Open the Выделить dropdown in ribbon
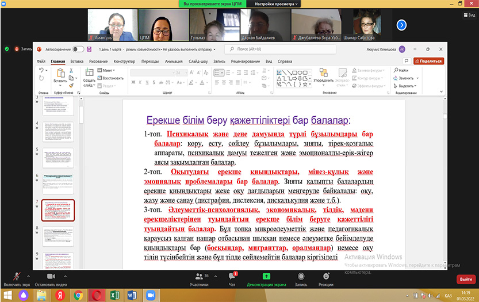This screenshot has width=479, height=302. pyautogui.click(x=405, y=85)
